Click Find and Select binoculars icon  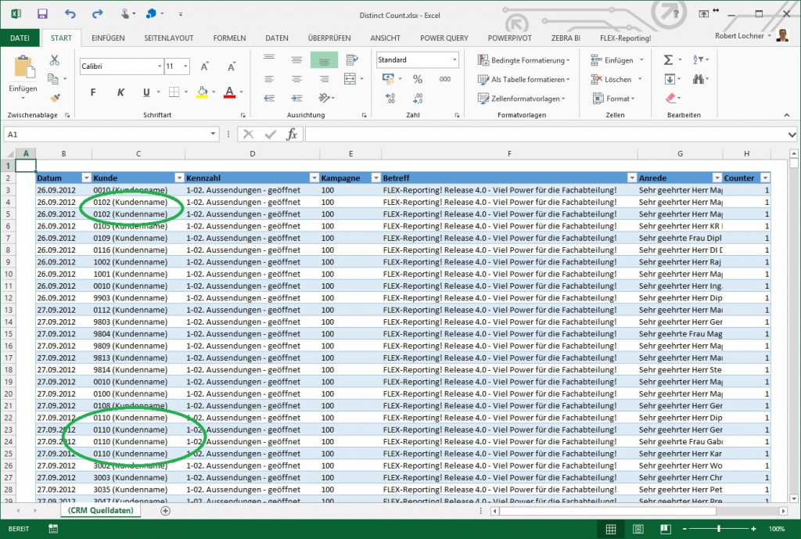click(698, 79)
